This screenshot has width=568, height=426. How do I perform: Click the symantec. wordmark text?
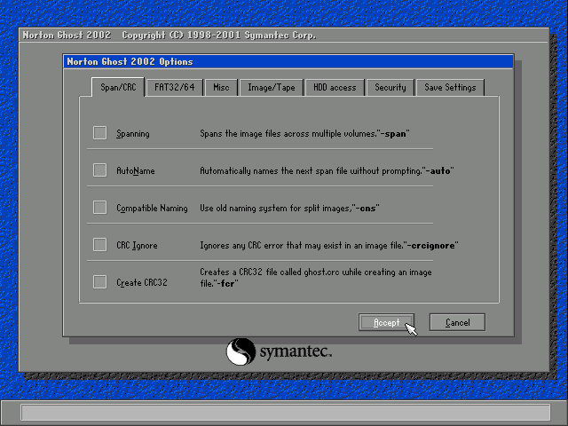point(296,351)
